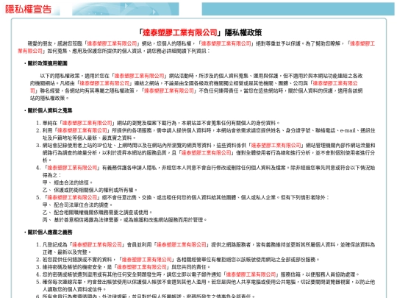Click obligation item 2 beginning 若您提供任何錯誤或不實的資料

coord(181,260)
